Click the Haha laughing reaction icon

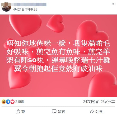click(4, 102)
